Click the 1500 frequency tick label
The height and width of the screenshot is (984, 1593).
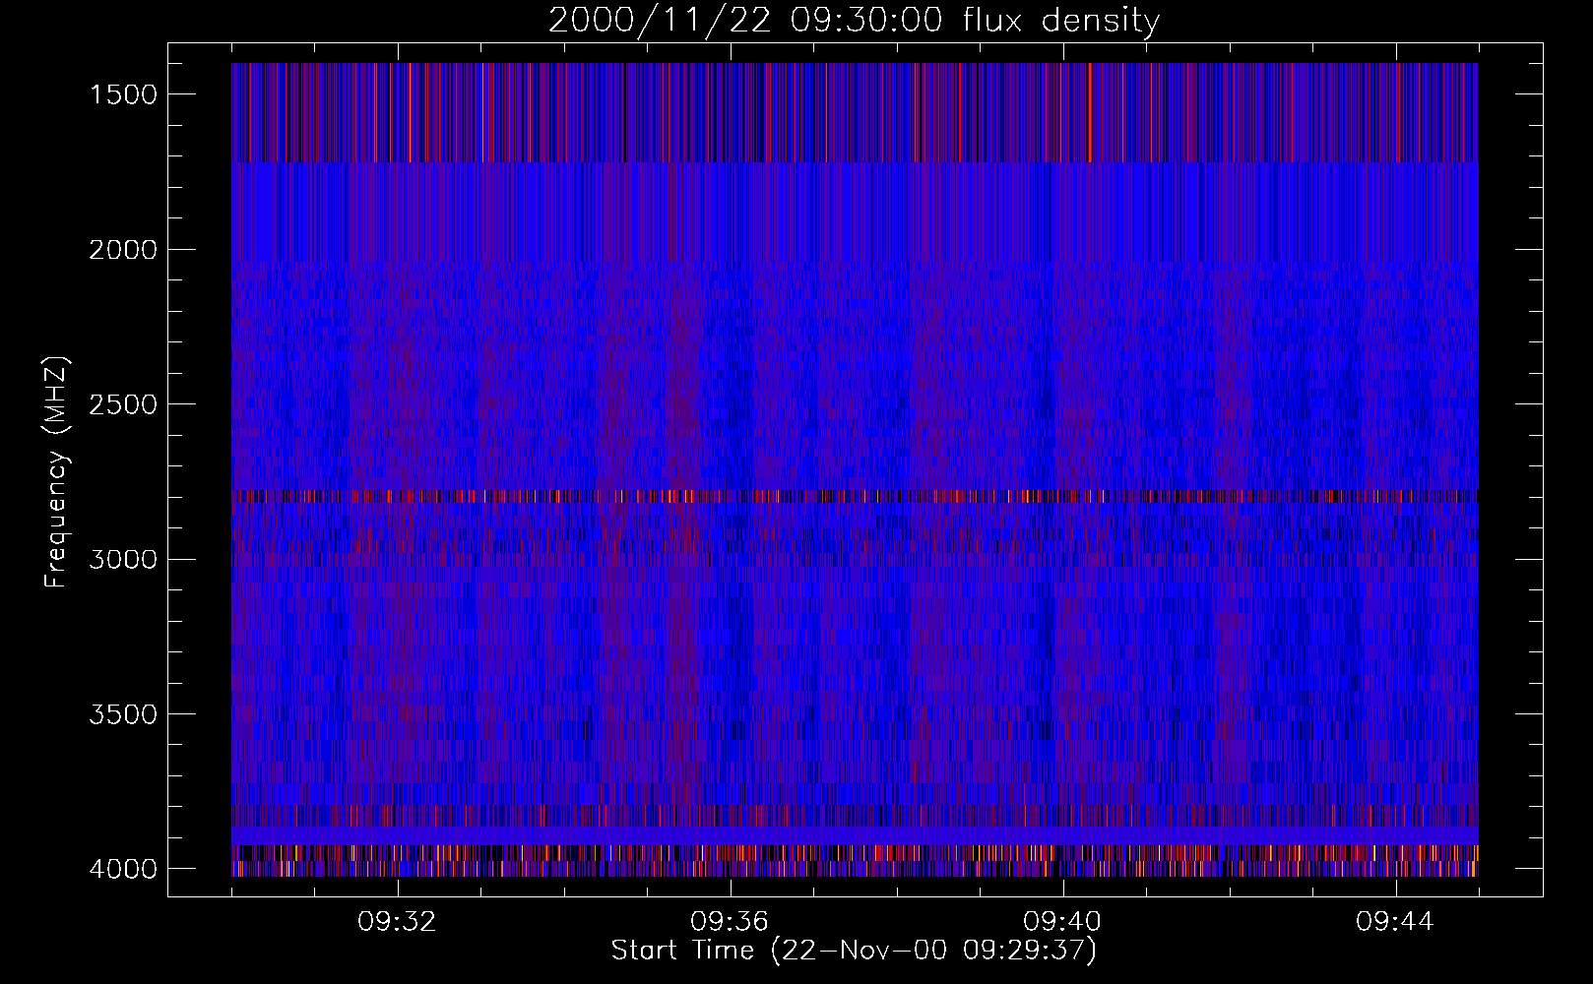coord(123,94)
